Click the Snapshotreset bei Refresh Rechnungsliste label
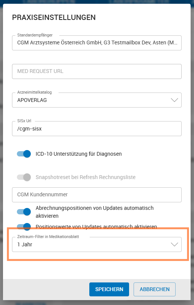 [86, 177]
